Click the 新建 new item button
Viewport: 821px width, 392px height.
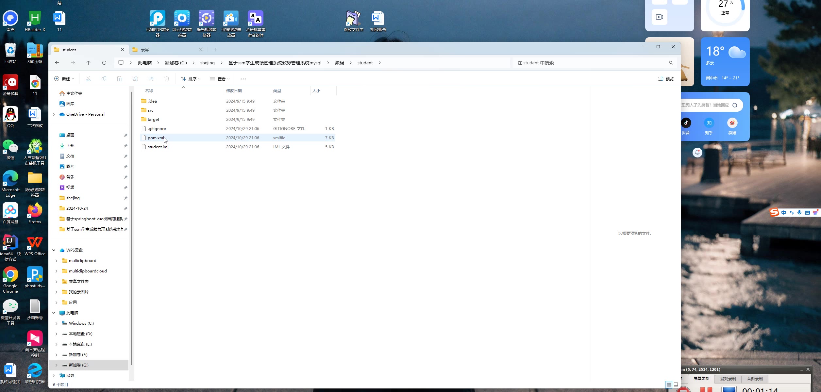64,79
